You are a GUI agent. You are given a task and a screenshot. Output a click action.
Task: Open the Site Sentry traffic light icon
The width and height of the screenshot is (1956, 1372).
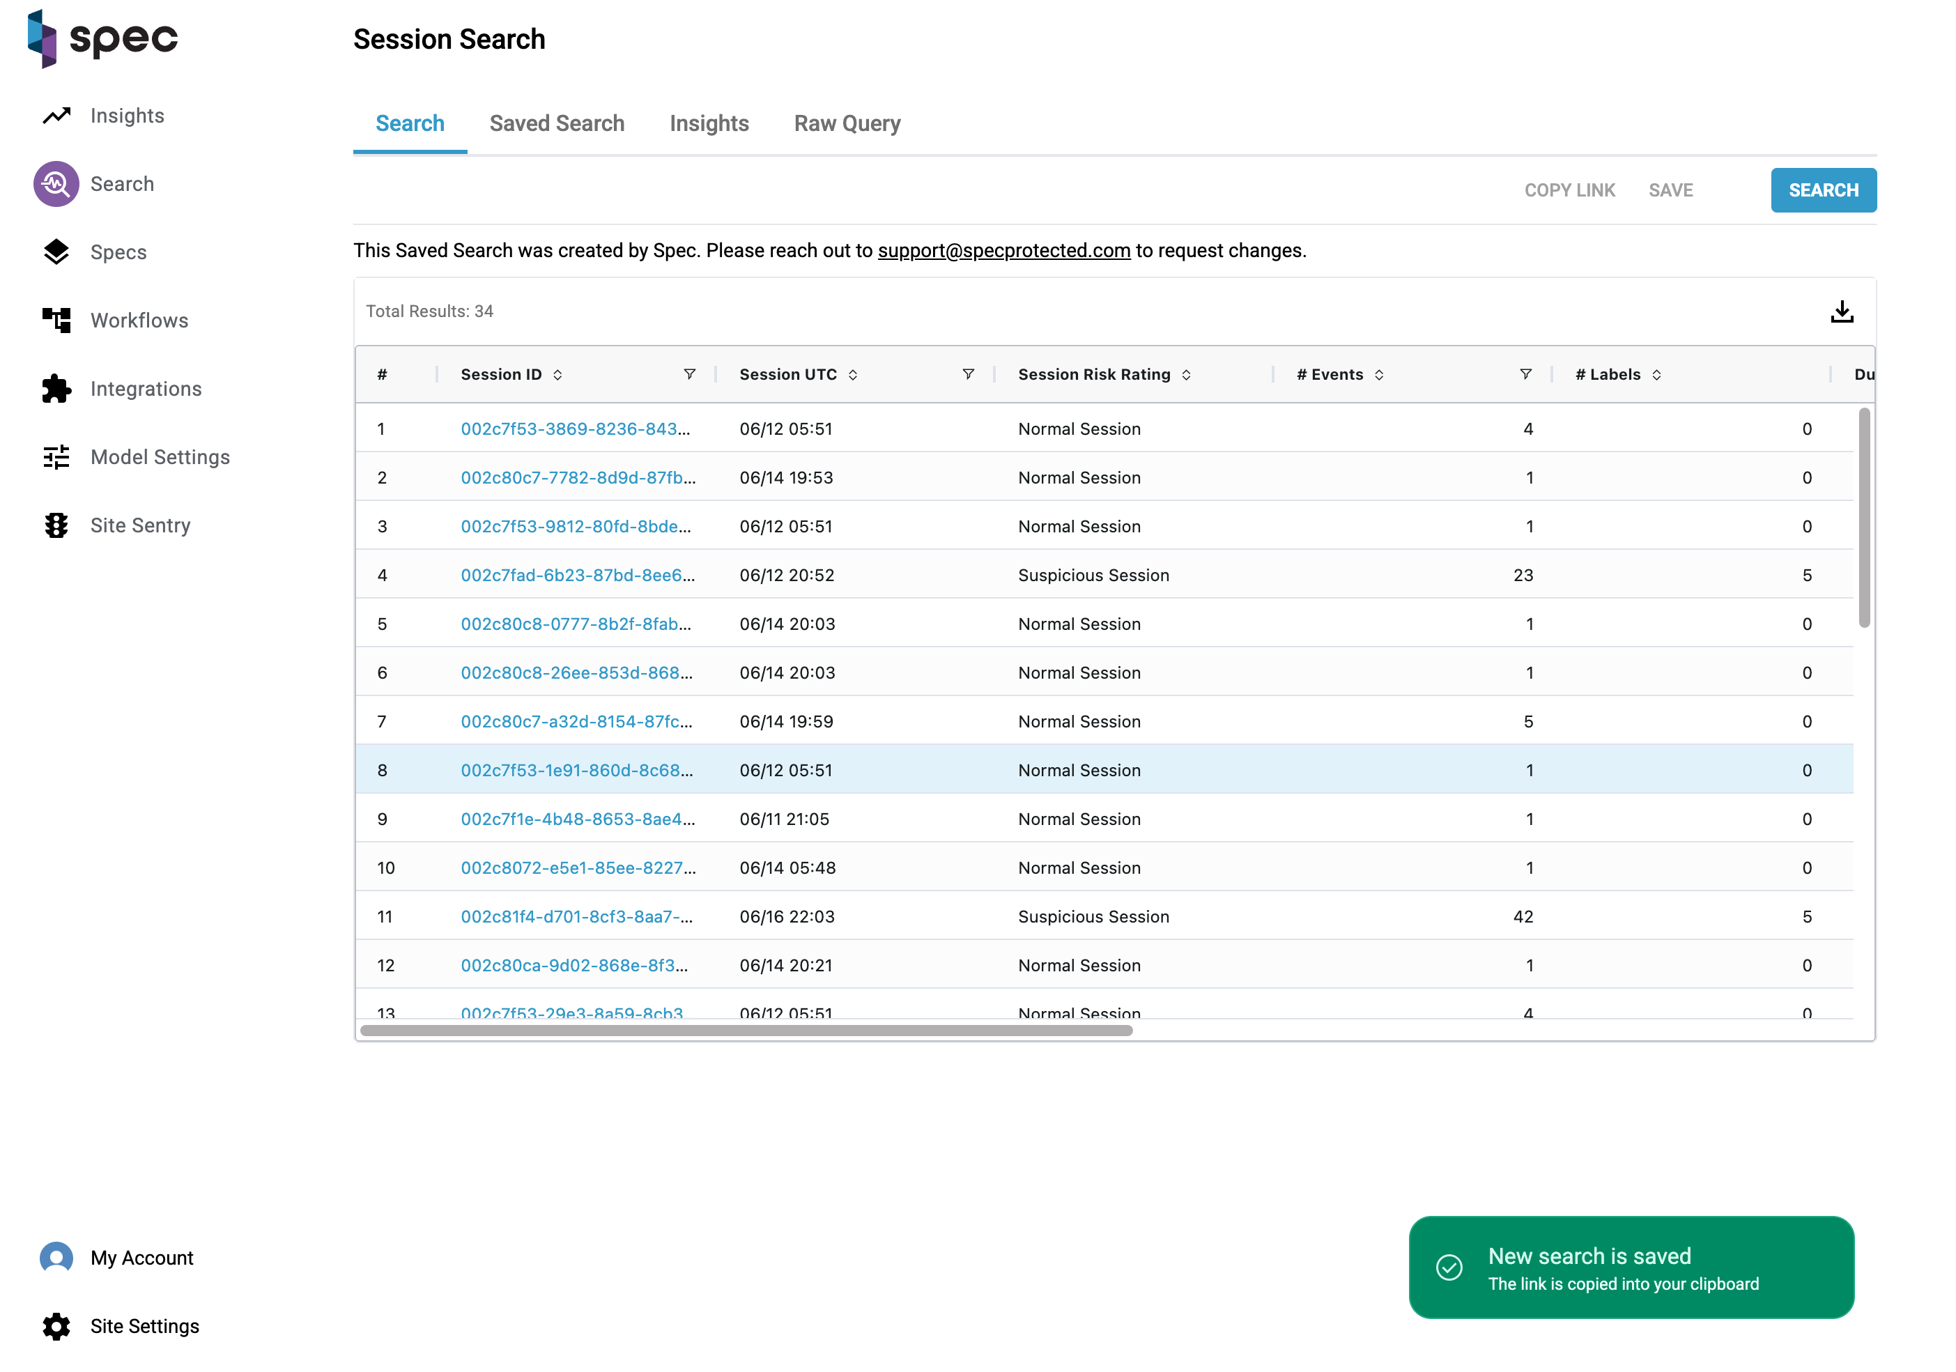[x=56, y=525]
